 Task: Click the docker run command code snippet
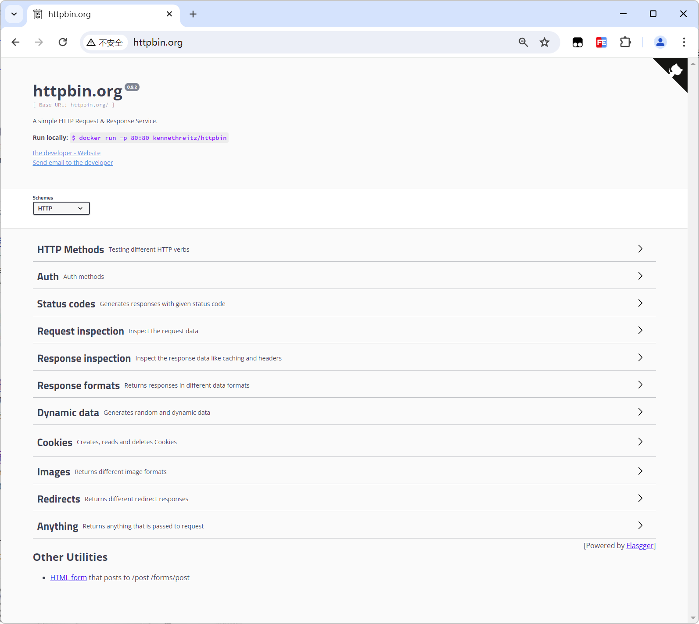(149, 138)
